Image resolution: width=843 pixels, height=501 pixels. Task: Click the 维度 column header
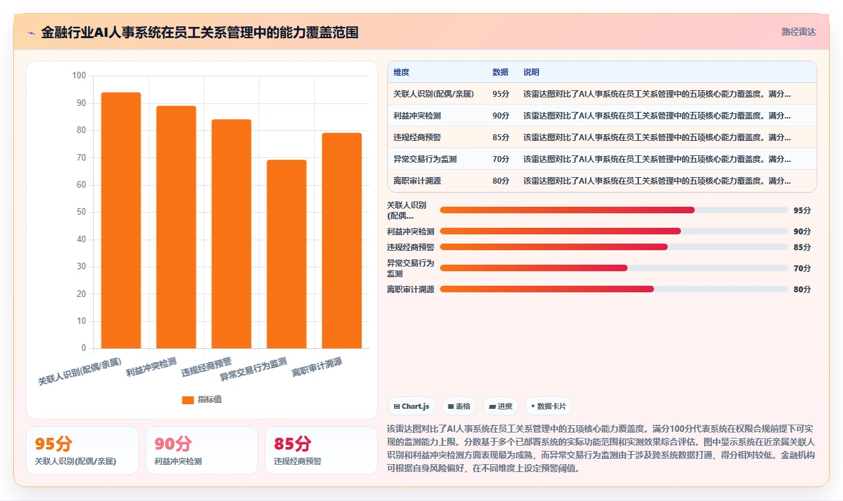(401, 72)
